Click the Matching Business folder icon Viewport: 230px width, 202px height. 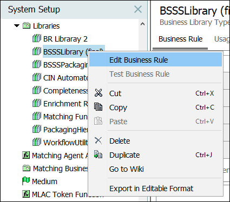[x=27, y=168]
